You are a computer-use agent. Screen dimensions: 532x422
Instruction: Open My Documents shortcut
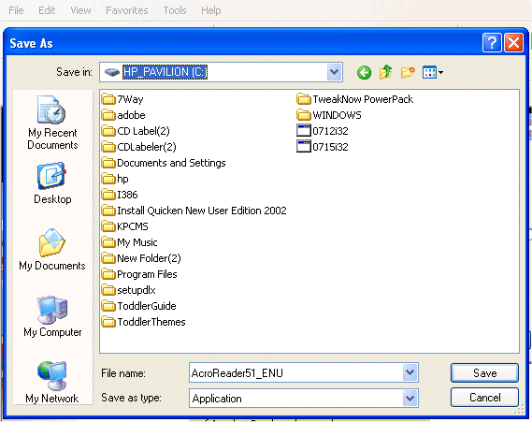(52, 250)
